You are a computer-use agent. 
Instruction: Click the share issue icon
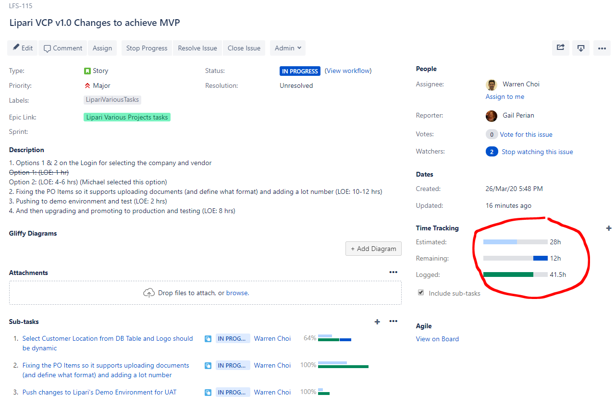tap(561, 48)
